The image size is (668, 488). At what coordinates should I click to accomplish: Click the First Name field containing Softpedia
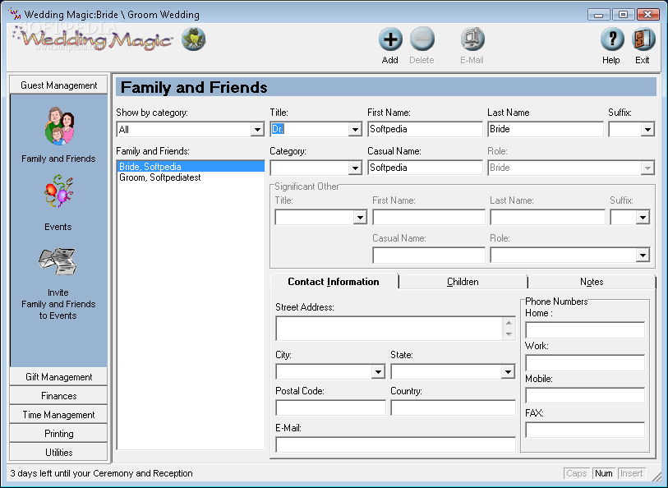pos(425,130)
